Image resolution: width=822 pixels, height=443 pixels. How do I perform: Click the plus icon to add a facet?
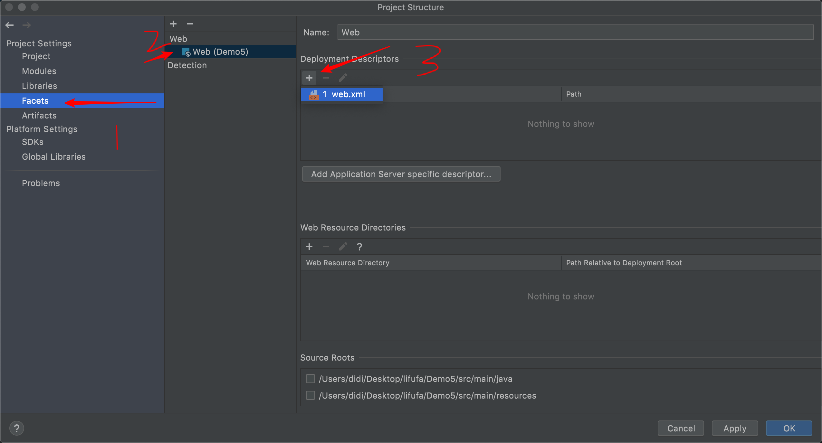pos(173,24)
